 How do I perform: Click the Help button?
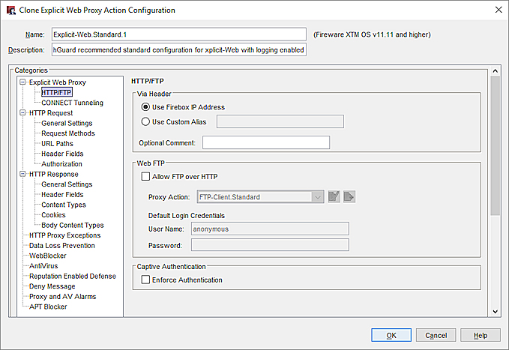[x=481, y=335]
